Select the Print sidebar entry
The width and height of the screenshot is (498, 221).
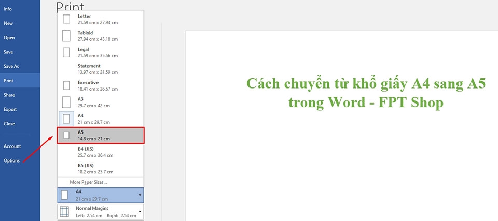click(20, 81)
